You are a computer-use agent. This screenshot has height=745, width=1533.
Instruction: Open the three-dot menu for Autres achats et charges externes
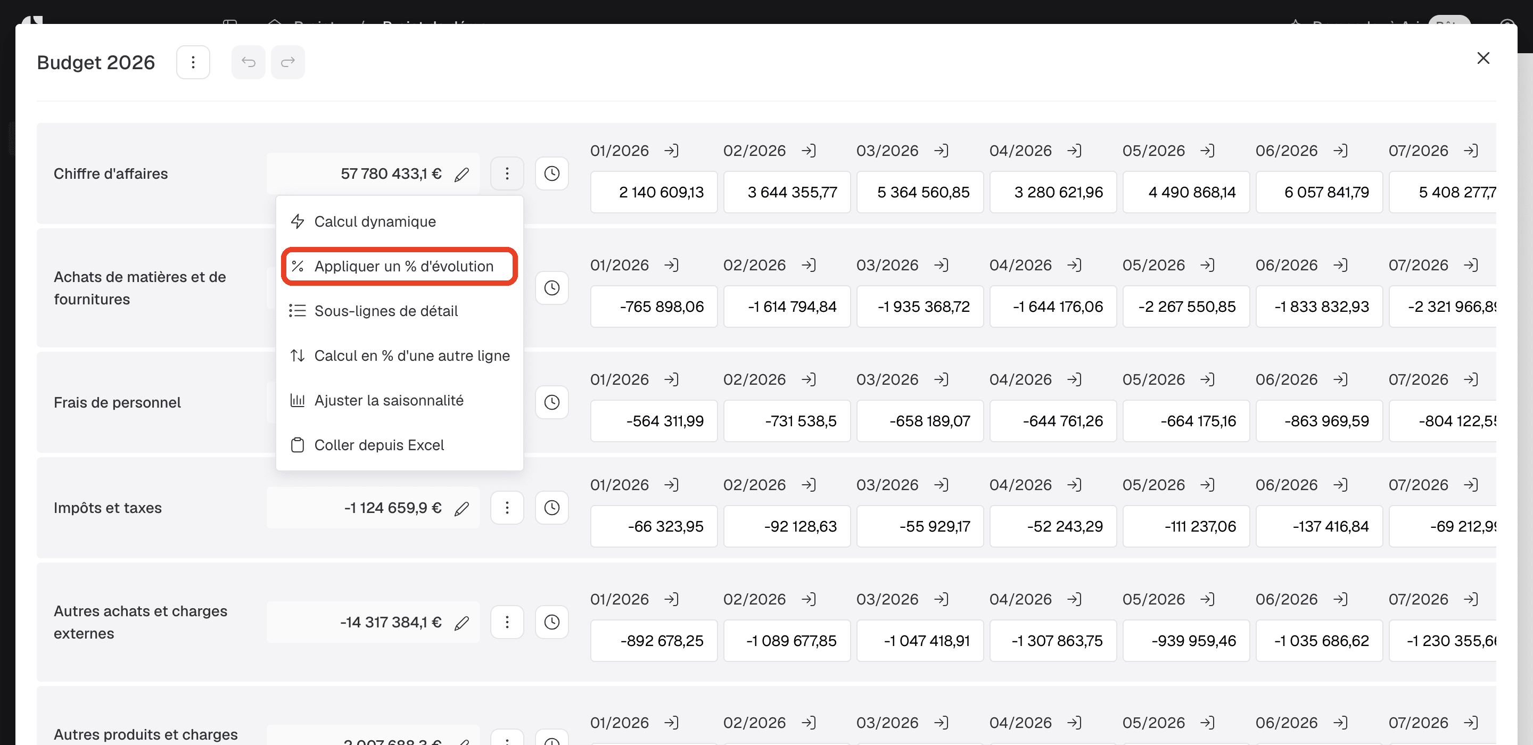(507, 622)
